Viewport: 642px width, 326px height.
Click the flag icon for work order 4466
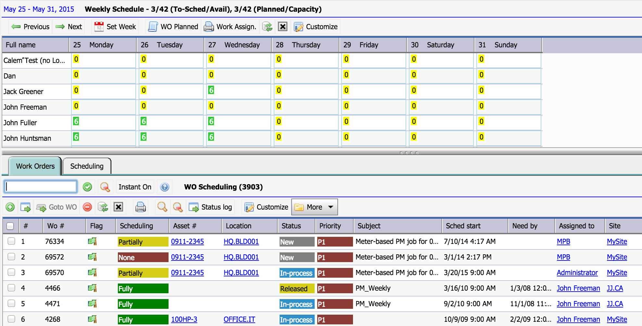(92, 288)
